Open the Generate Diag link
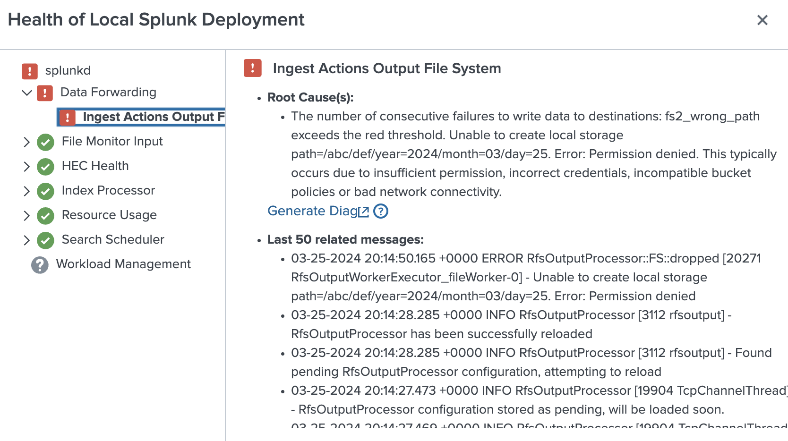This screenshot has width=788, height=441. point(312,211)
